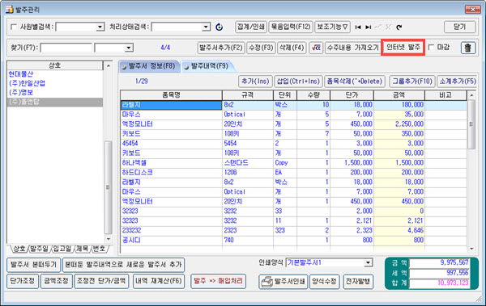Click into the 찾기(F7) search field
The height and width of the screenshot is (306, 486).
pyautogui.click(x=66, y=48)
